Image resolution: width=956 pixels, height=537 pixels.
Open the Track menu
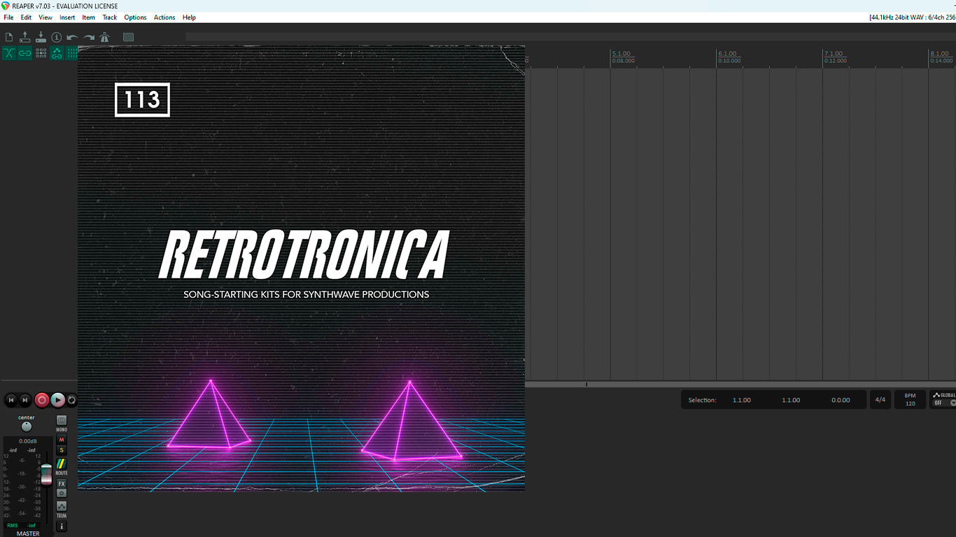110,17
